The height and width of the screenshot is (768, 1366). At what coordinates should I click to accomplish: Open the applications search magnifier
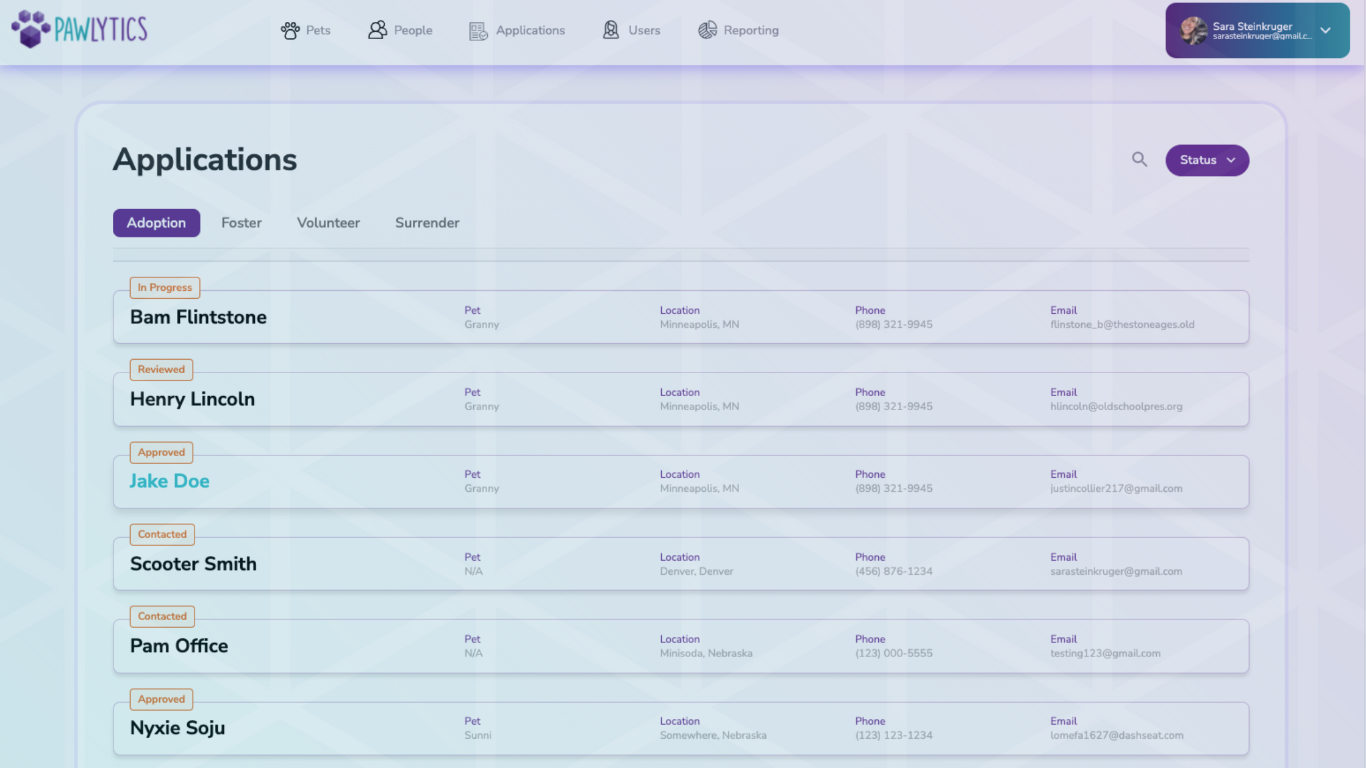click(1139, 160)
